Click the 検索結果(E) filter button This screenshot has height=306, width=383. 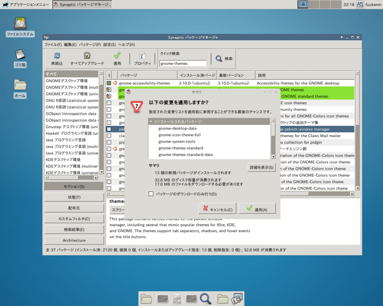pyautogui.click(x=74, y=229)
